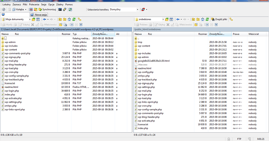Image resolution: width=269 pixels, height=141 pixels.
Task: Click the synchronize browsing icon beside Synchronizuj
Action: 36,9
